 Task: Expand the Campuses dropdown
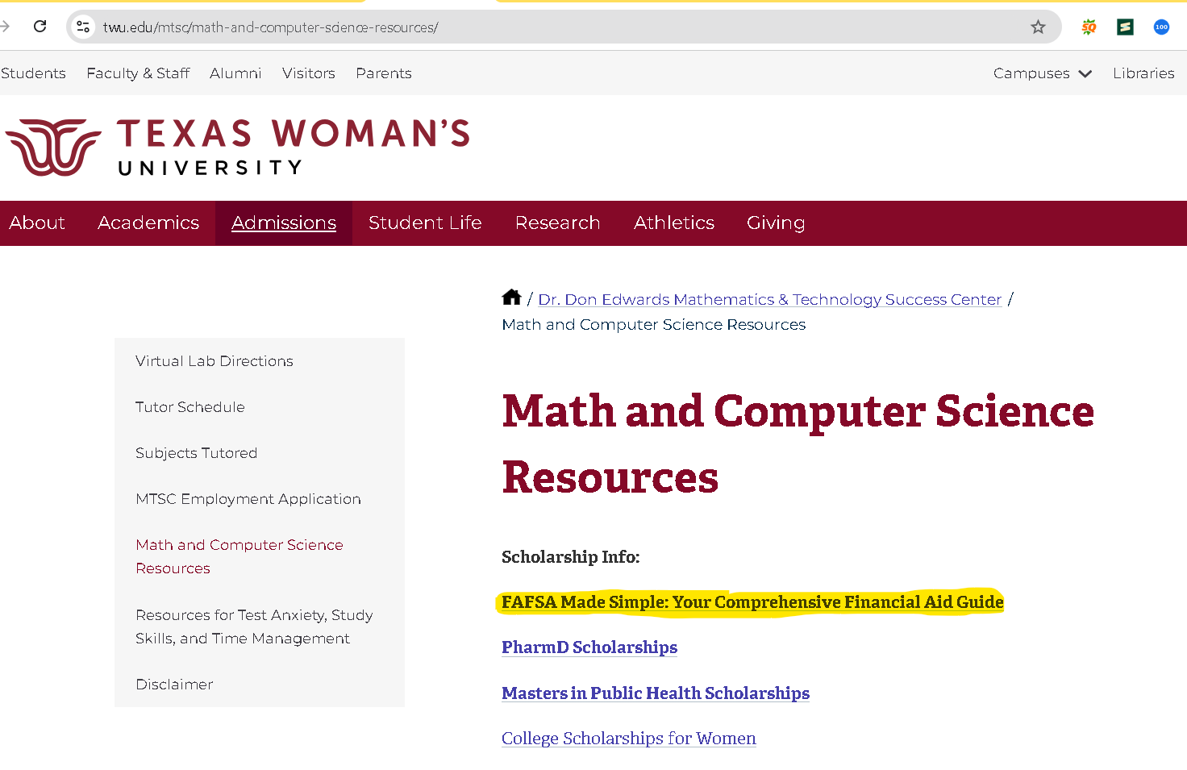pos(1042,73)
